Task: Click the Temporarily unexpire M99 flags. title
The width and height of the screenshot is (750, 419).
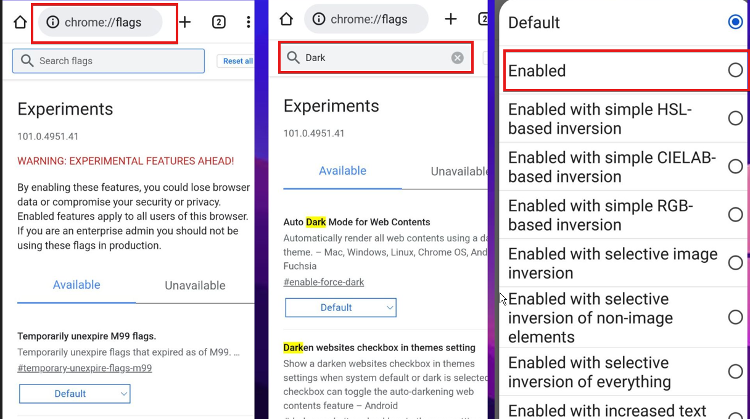Action: point(87,336)
